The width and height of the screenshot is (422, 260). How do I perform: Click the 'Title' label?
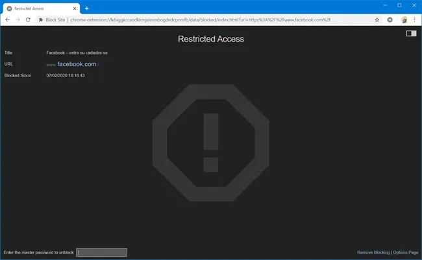coord(8,53)
